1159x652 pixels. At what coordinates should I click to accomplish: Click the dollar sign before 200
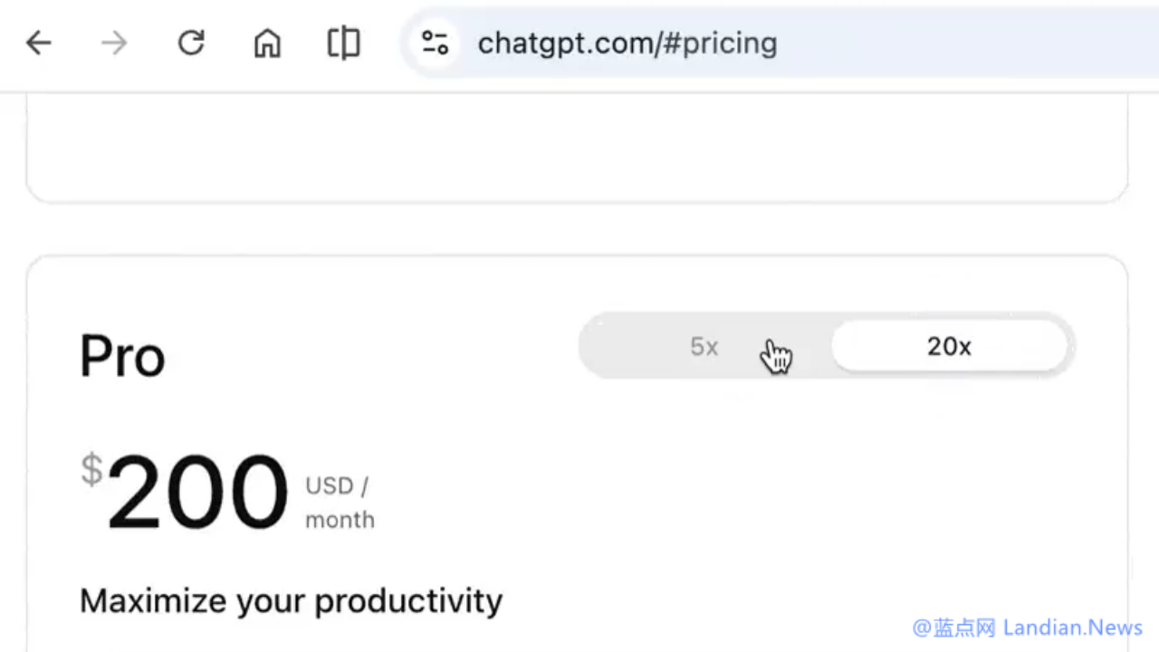coord(91,471)
